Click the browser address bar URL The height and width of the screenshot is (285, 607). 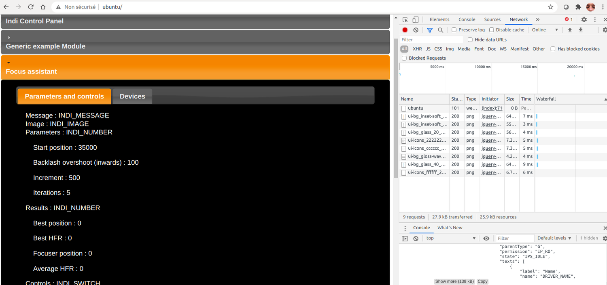coord(112,7)
